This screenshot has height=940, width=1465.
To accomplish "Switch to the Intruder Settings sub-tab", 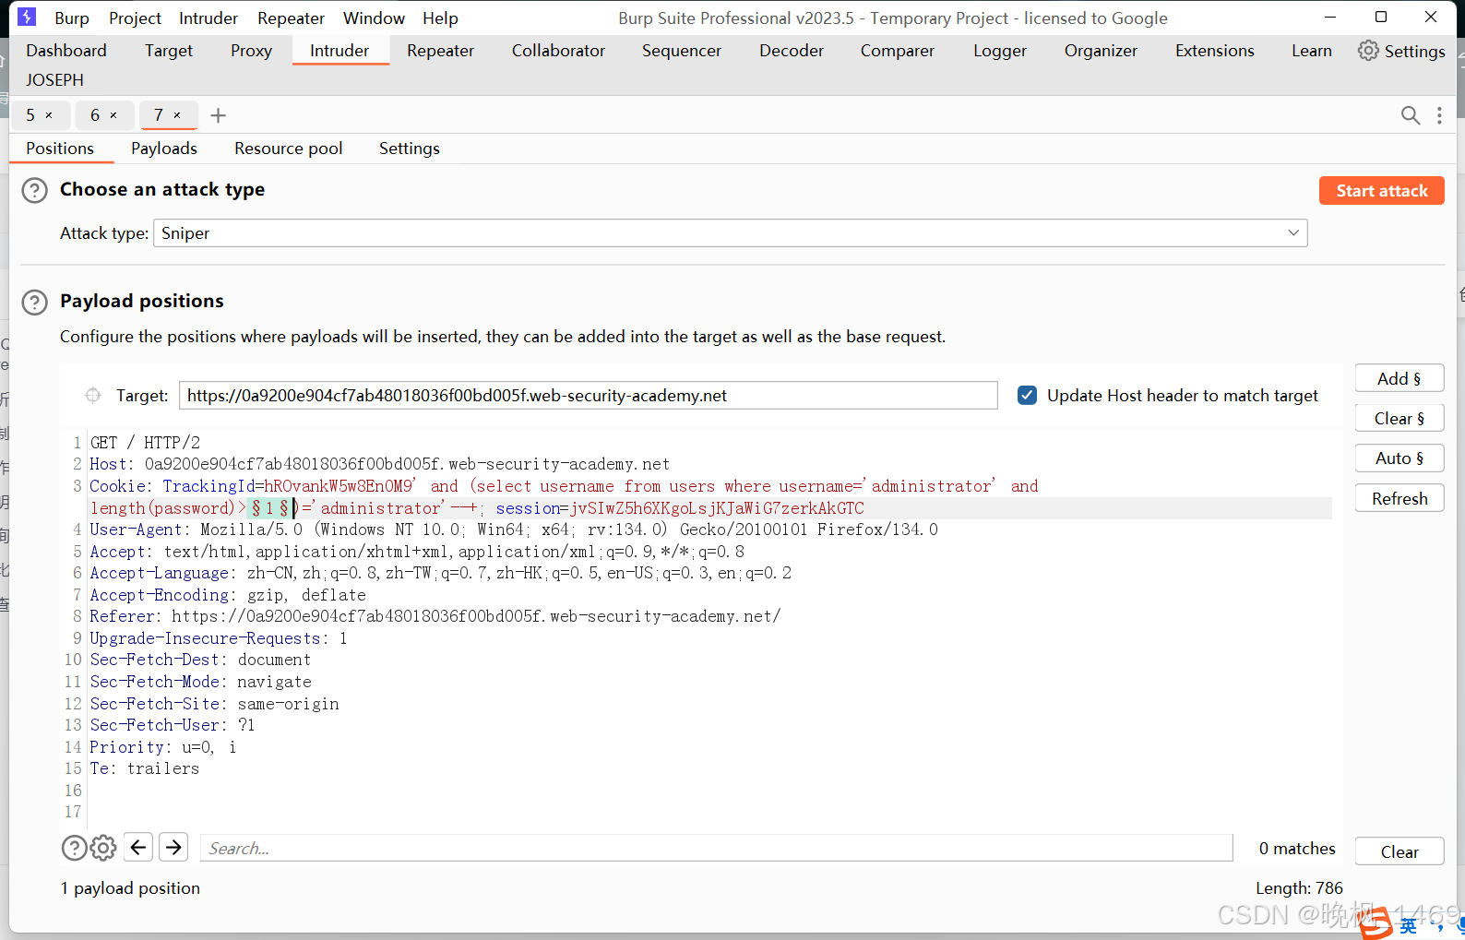I will point(410,149).
